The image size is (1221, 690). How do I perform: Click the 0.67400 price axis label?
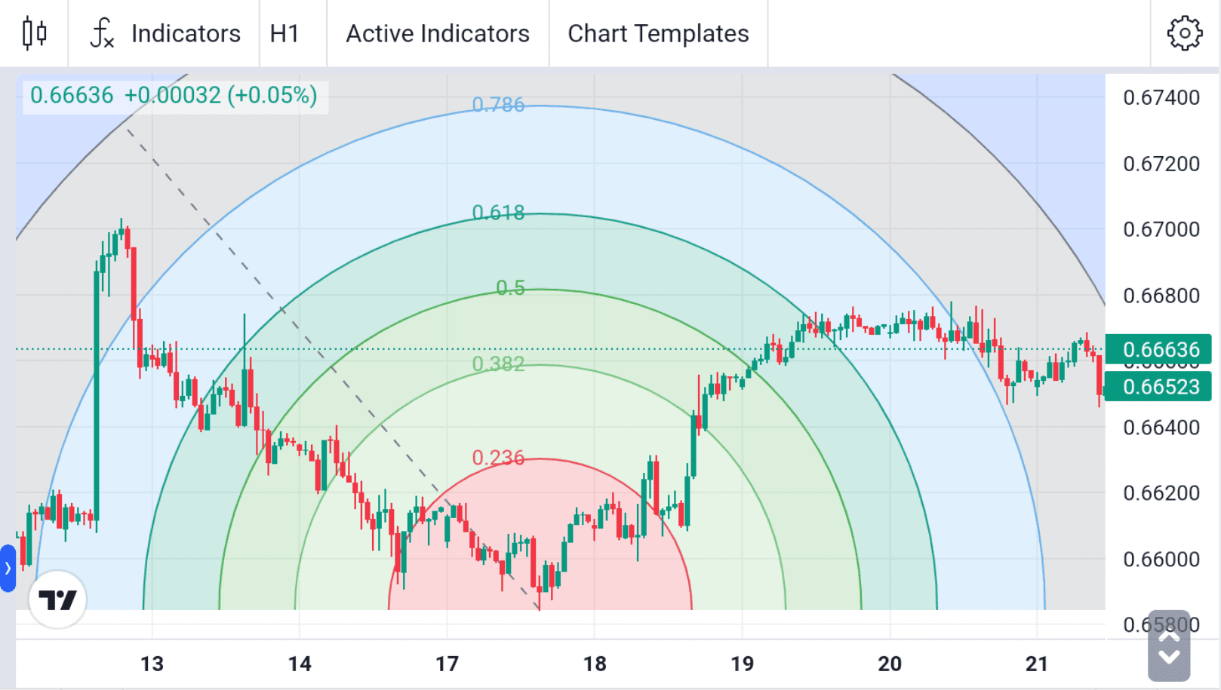click(x=1161, y=97)
